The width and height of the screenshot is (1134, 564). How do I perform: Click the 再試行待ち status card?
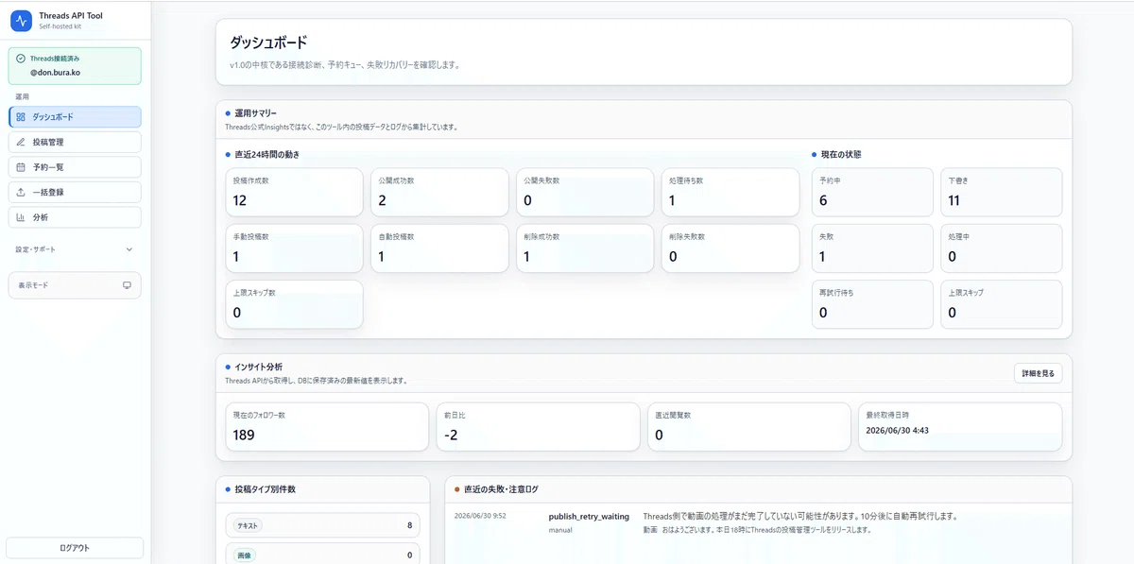tap(872, 304)
